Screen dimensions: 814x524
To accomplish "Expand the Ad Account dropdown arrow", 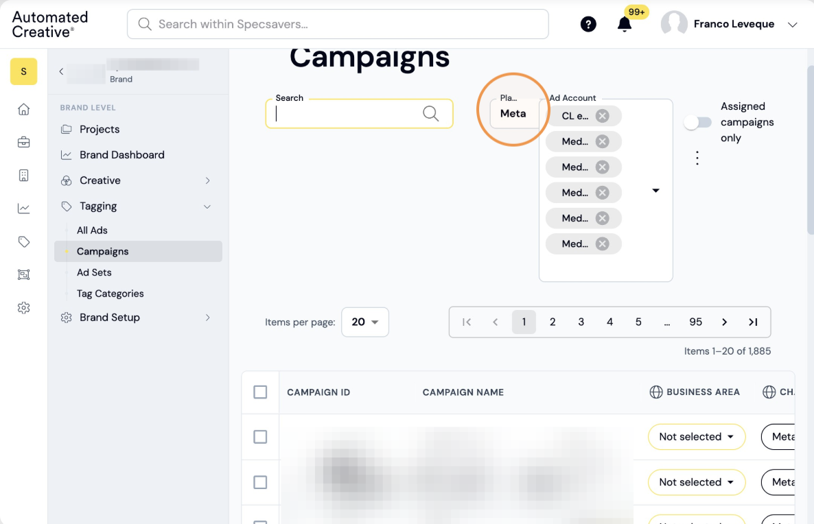I will click(x=655, y=191).
